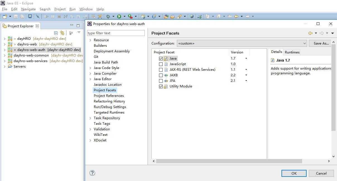Open the Properties dialog view menu arrow
Screen dimensions: 337x181
click(x=333, y=33)
